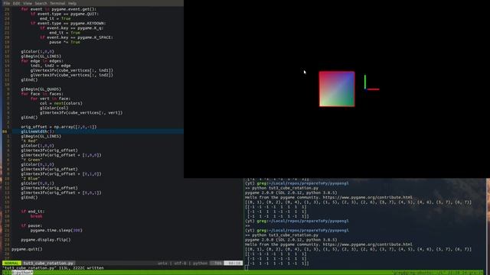
Task: Click the cursor position box in statusline
Action: click(234, 263)
